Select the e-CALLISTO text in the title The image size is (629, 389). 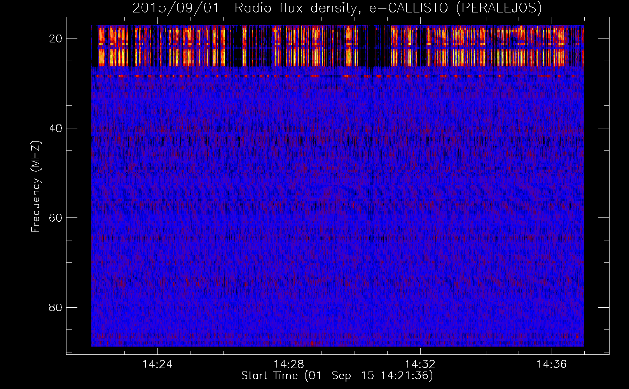pos(408,8)
